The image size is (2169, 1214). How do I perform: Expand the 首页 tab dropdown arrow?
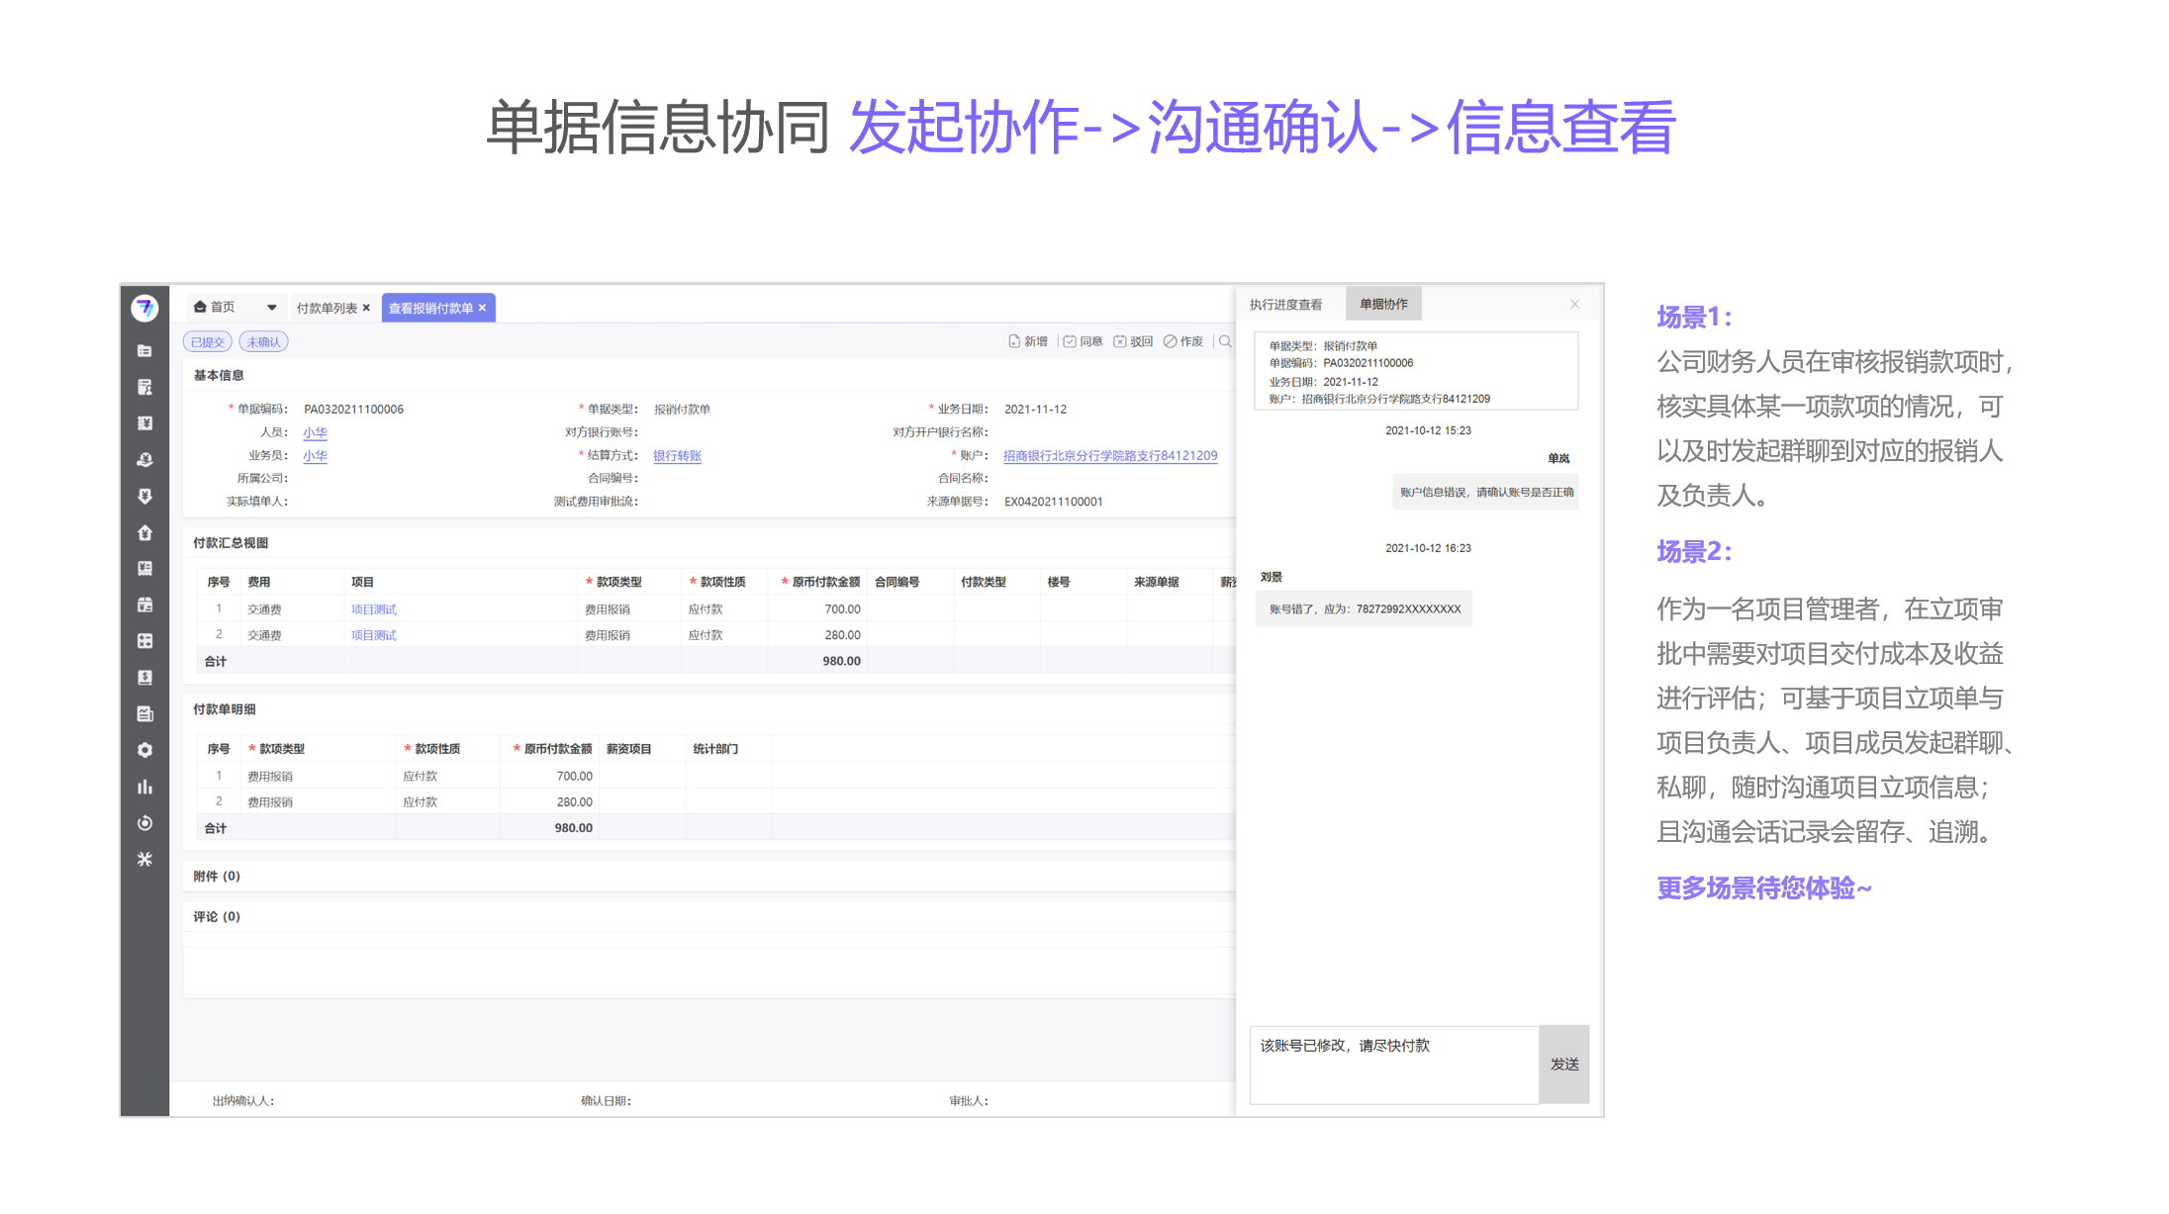(272, 308)
